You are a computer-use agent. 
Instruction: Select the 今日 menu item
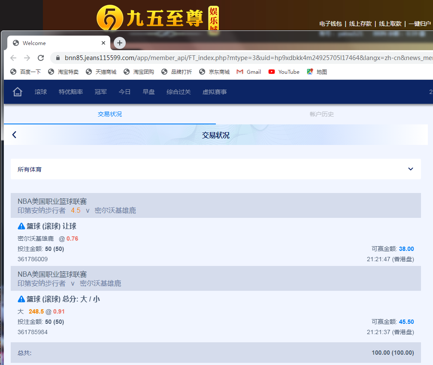124,92
